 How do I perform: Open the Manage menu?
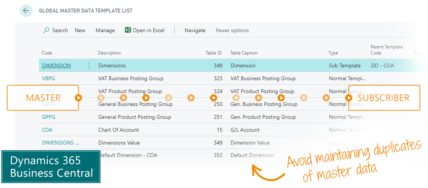pos(105,31)
